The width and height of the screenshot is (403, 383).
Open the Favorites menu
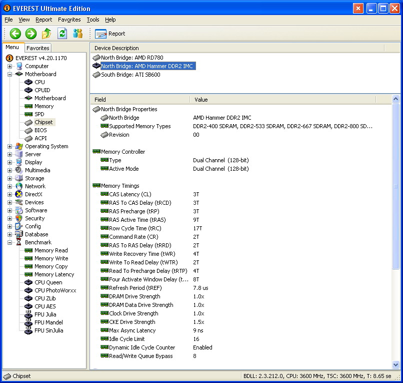pyautogui.click(x=69, y=20)
